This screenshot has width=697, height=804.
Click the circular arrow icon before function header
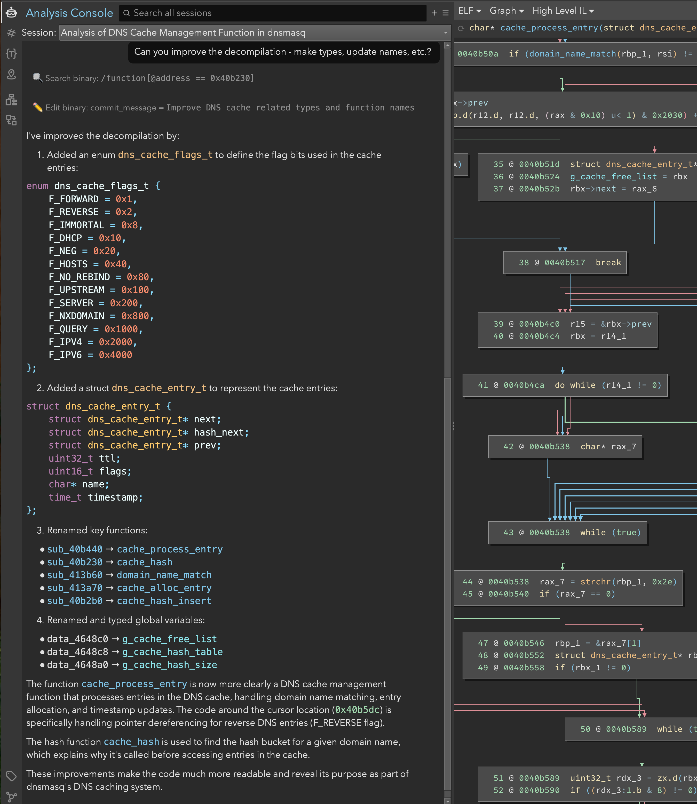[x=461, y=28]
